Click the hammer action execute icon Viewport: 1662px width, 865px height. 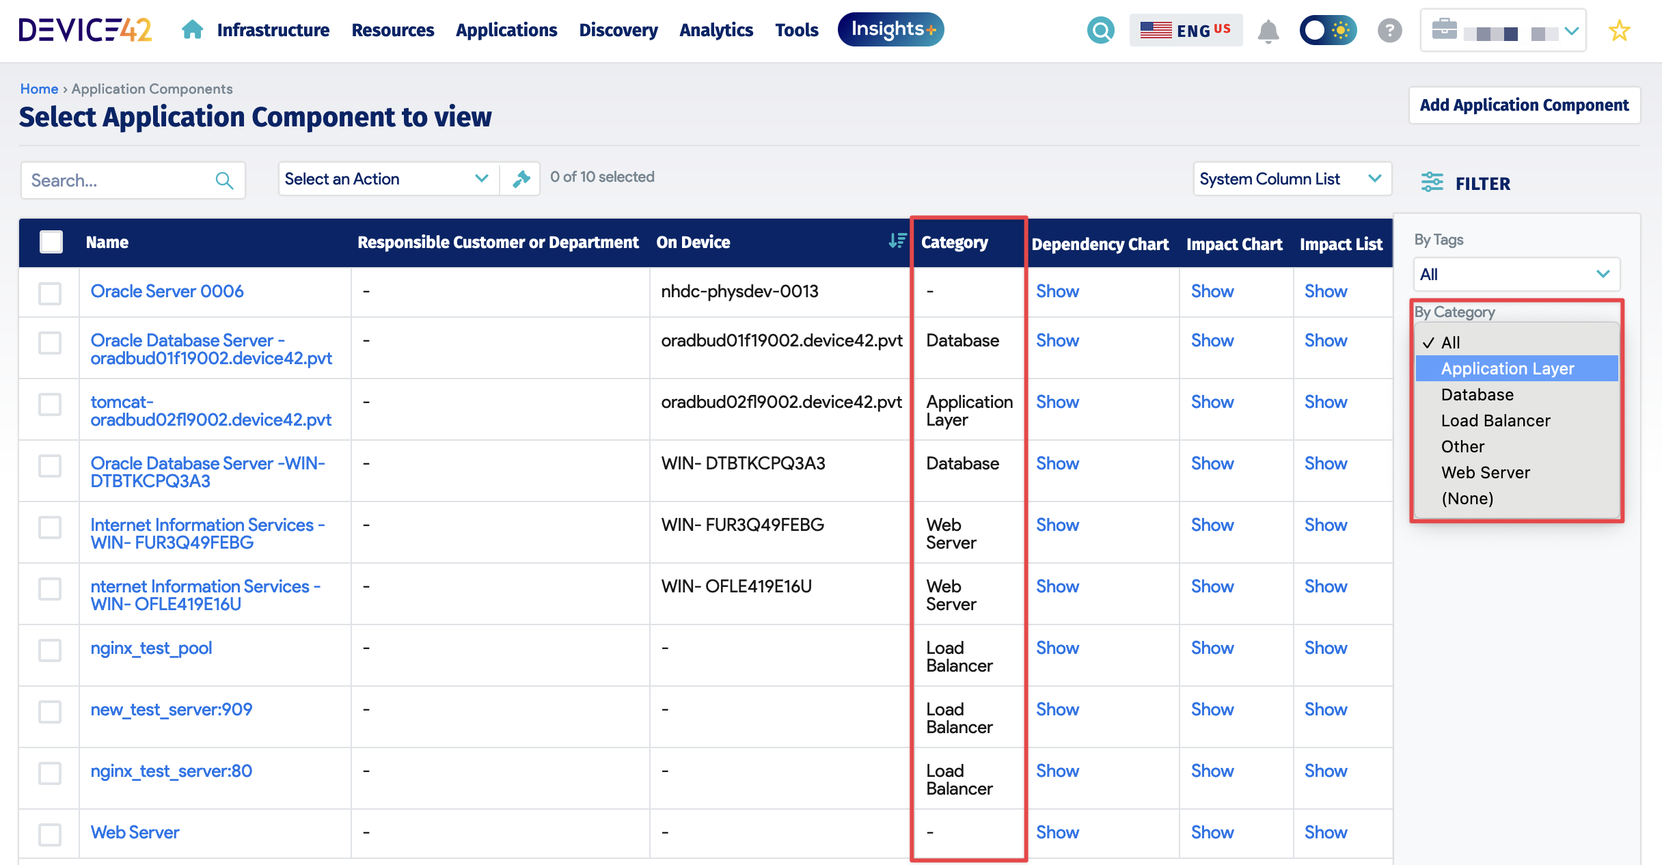pos(521,179)
